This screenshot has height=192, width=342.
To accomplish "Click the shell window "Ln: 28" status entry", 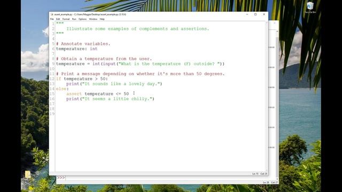I will (x=266, y=182).
